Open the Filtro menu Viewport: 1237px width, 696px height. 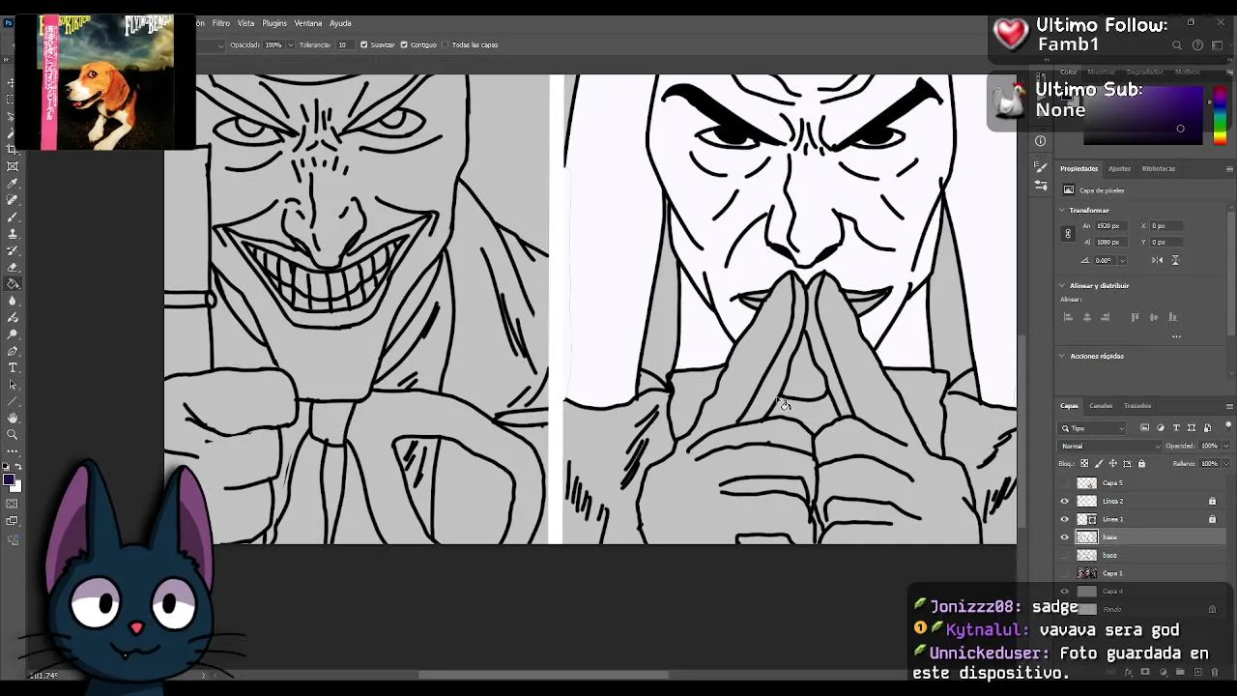[221, 23]
